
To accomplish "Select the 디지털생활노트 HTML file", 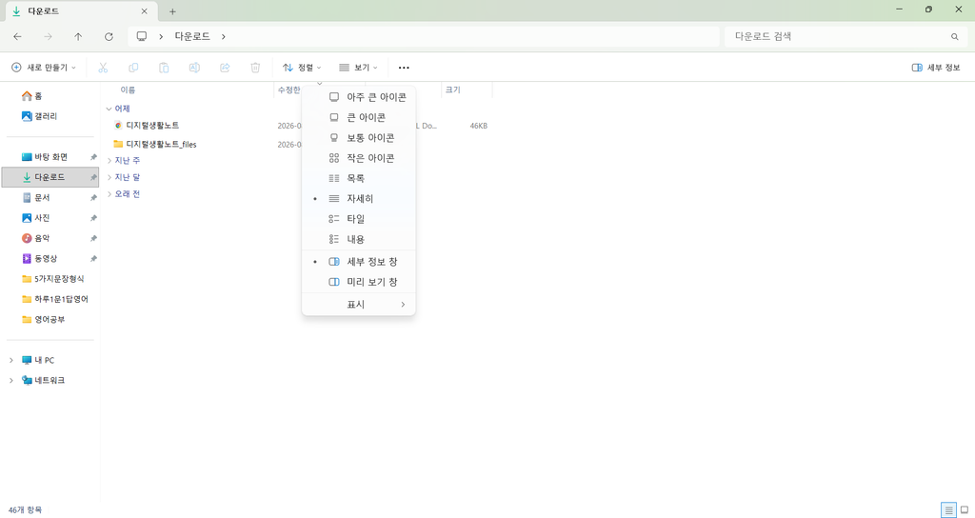I will pyautogui.click(x=152, y=126).
